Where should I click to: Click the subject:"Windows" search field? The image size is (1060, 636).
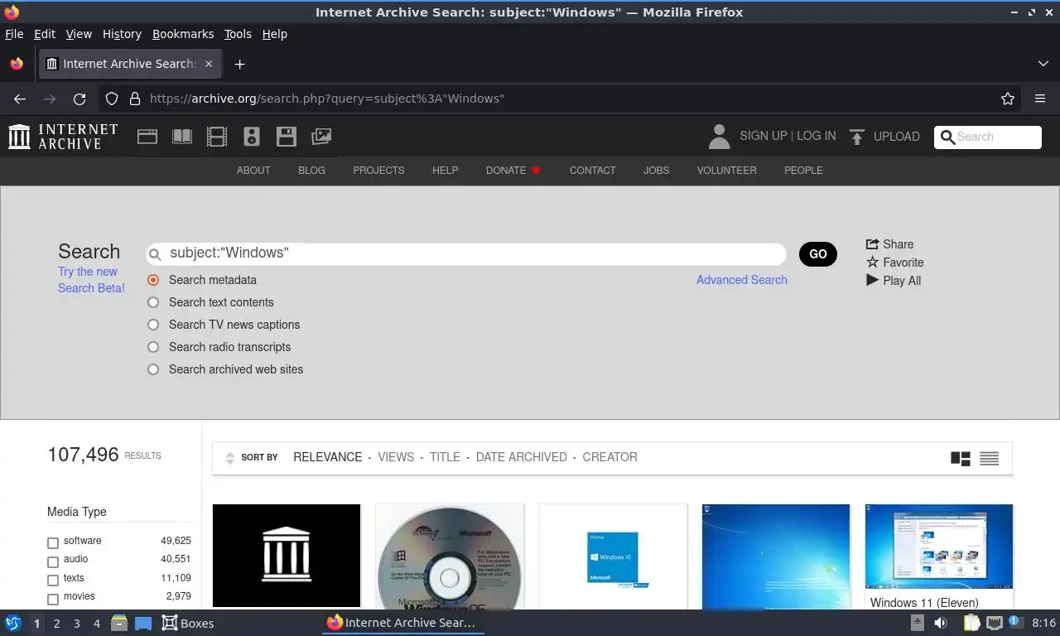466,253
